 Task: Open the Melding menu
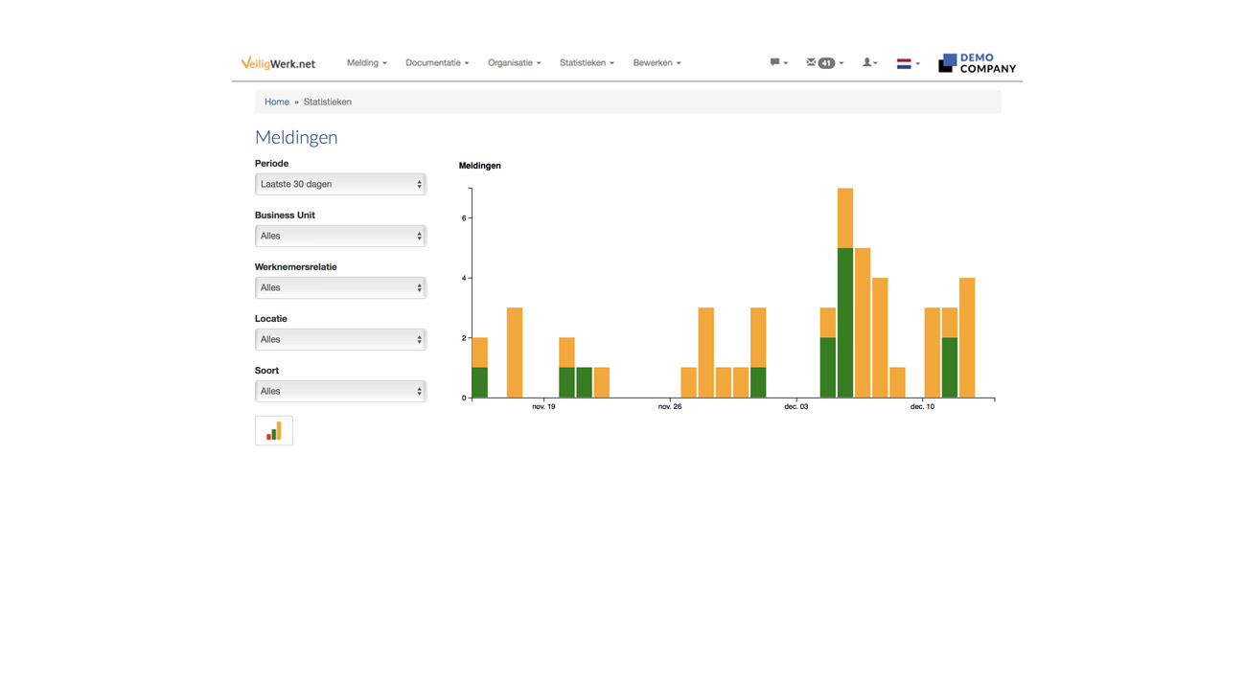(366, 63)
